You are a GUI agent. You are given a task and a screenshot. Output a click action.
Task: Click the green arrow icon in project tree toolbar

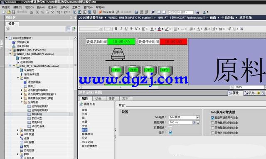[x=74, y=29]
